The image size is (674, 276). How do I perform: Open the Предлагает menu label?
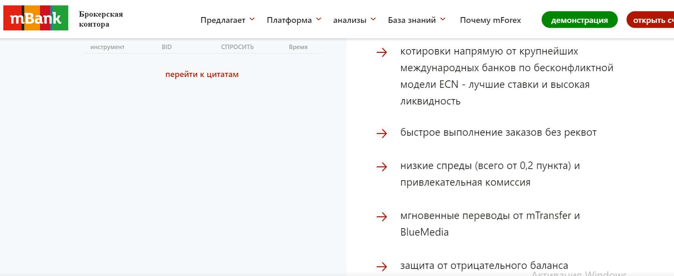click(223, 20)
